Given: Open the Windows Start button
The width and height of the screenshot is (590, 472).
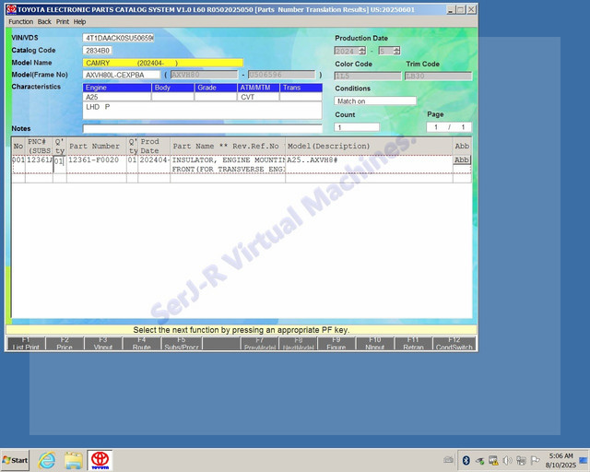Looking at the screenshot, I should [x=15, y=460].
